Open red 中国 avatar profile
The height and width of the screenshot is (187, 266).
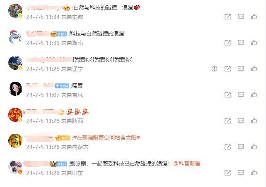pos(15,115)
